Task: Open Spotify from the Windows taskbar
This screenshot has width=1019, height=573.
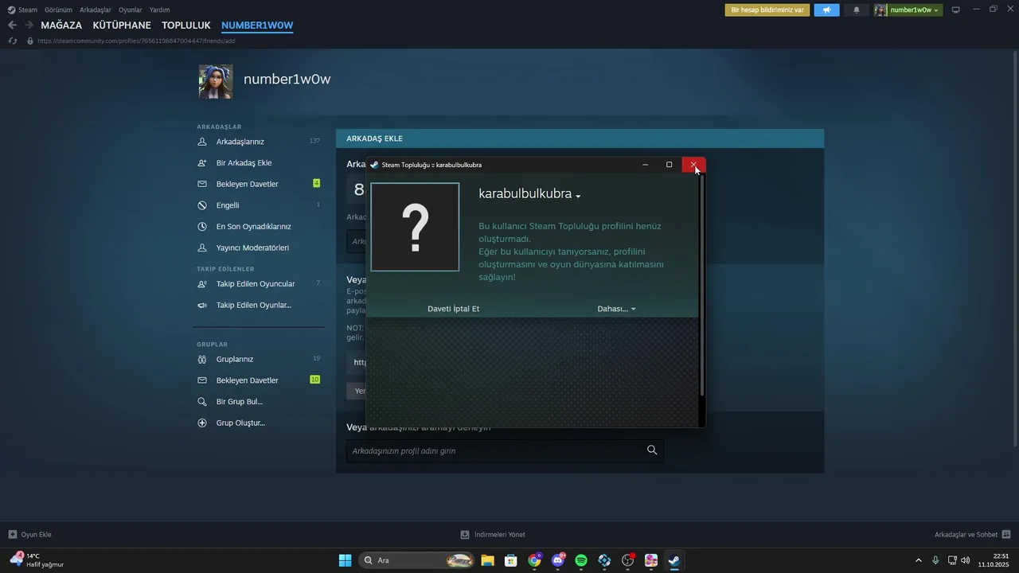Action: pyautogui.click(x=581, y=560)
